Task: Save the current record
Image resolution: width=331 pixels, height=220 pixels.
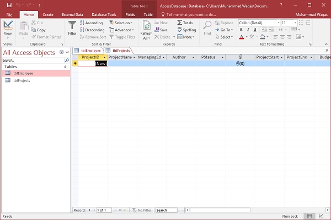Action: coord(161,30)
